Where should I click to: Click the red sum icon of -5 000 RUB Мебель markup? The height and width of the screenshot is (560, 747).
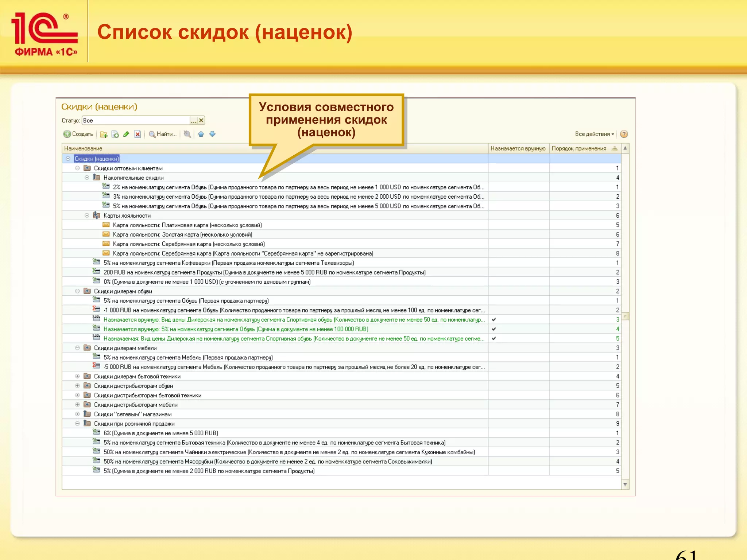click(96, 366)
